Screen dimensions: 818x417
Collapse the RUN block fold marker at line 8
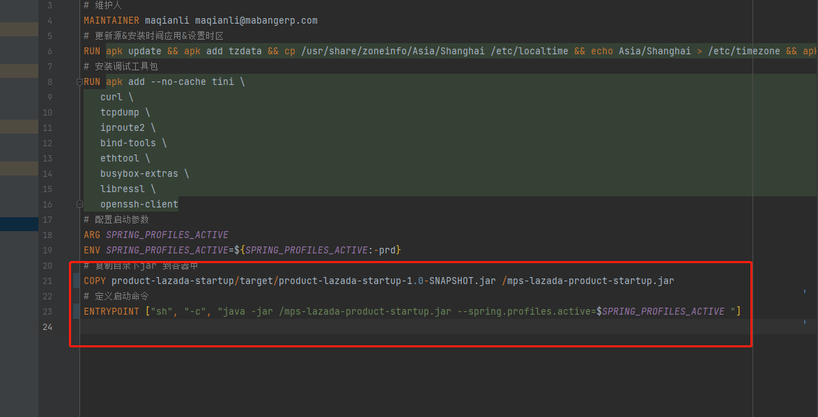[79, 82]
